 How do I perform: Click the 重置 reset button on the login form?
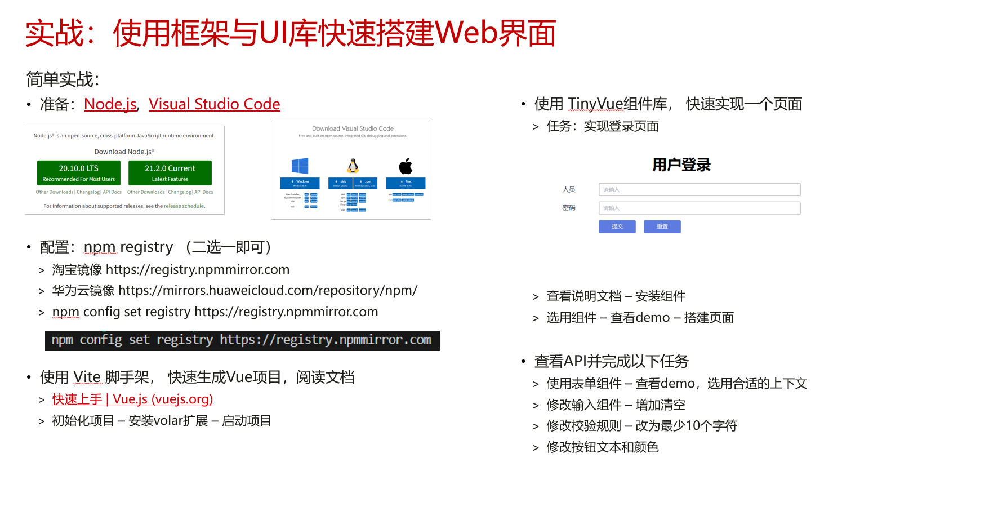pyautogui.click(x=662, y=226)
